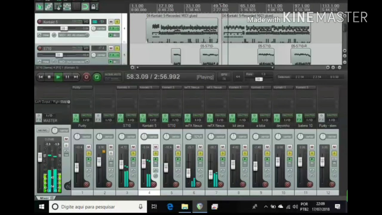Click the 58.3.09 / 2:56.992 time display
Image resolution: width=382 pixels, height=215 pixels.
coord(153,77)
